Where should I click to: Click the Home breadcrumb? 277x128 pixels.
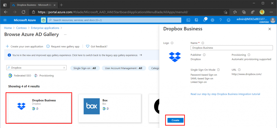pyautogui.click(x=8, y=28)
